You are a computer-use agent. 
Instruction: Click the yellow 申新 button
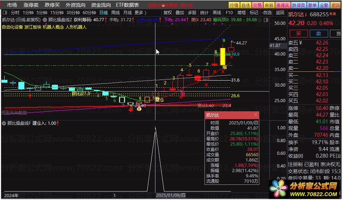click(x=269, y=5)
